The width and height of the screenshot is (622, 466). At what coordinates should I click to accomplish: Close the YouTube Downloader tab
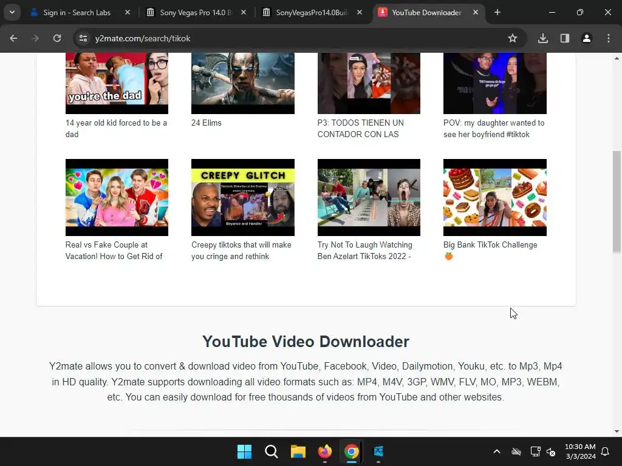click(x=476, y=12)
